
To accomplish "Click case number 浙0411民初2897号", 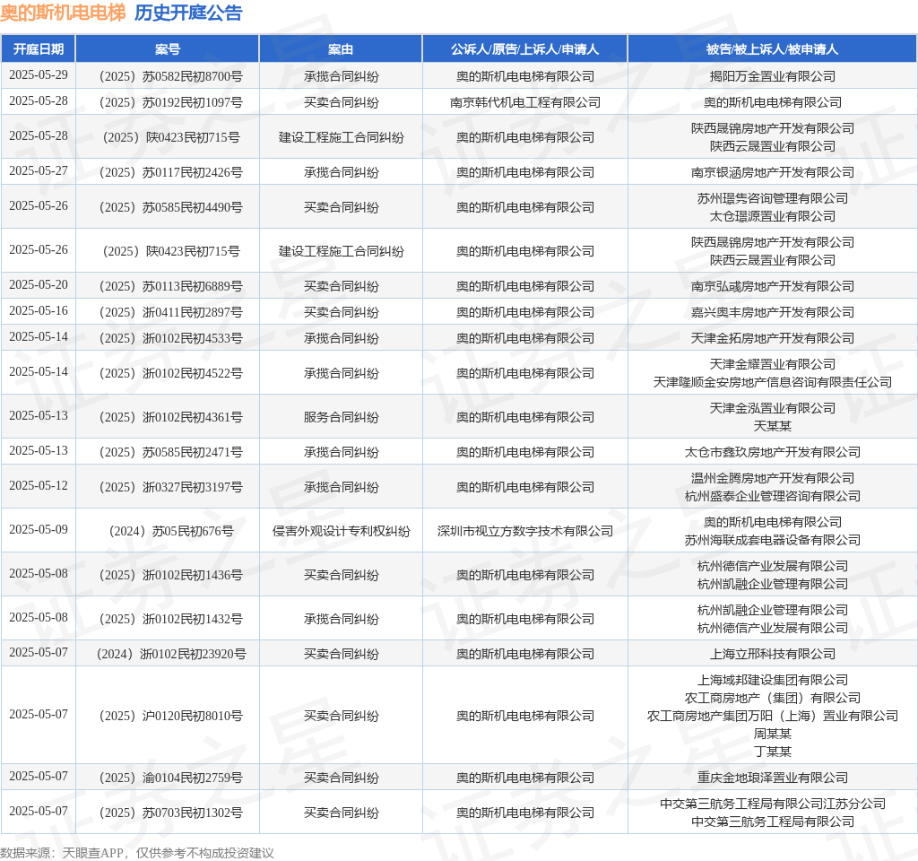I will point(171,312).
